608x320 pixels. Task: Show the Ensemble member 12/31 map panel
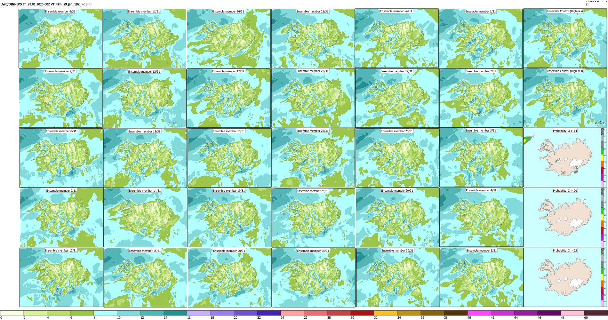pos(145,98)
